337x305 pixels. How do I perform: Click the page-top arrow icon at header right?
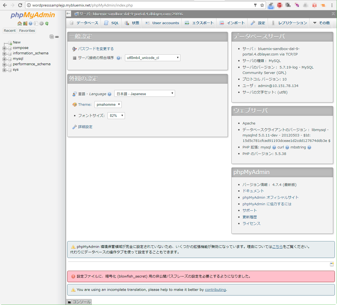pyautogui.click(x=333, y=14)
